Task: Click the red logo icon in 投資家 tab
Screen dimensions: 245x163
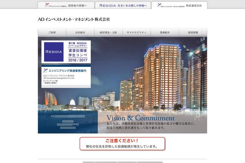Action: click(47, 5)
